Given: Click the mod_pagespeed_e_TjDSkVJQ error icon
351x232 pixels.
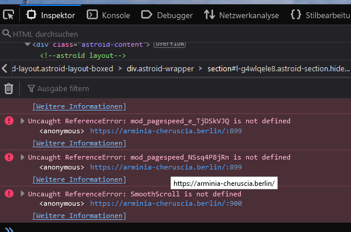Looking at the screenshot, I should click(x=9, y=121).
